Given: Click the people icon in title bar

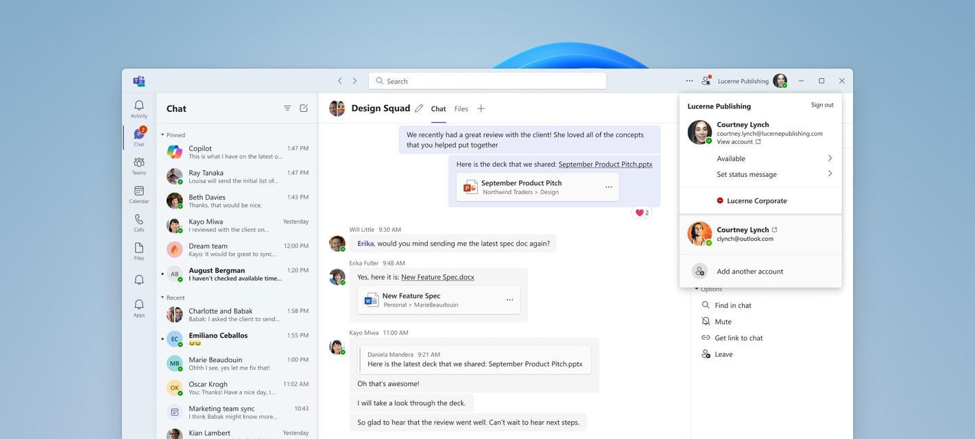Looking at the screenshot, I should point(706,81).
